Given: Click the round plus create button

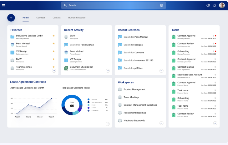Looking at the screenshot, I should pos(11,18).
